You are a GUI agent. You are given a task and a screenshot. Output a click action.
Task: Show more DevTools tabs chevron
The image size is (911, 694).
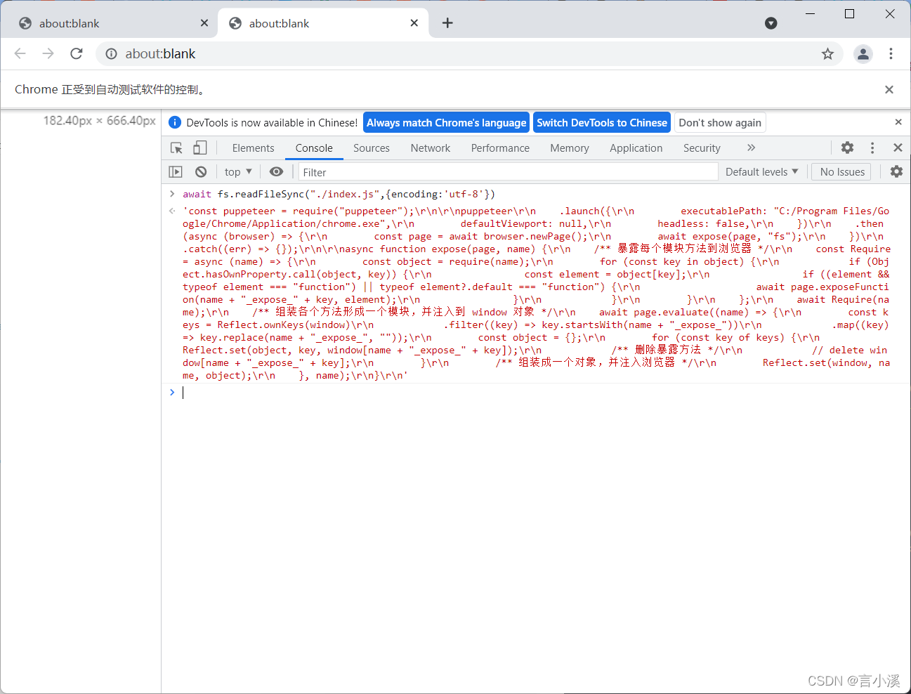pyautogui.click(x=751, y=148)
